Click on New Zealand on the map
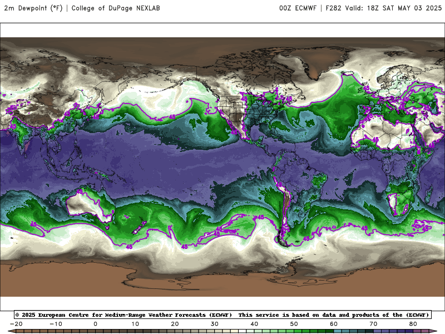This screenshot has width=445, height=334. point(139,228)
